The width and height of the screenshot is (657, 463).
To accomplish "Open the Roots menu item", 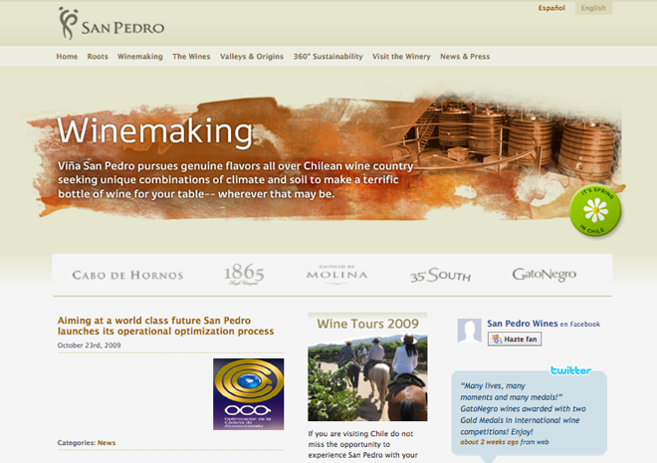I will 98,57.
